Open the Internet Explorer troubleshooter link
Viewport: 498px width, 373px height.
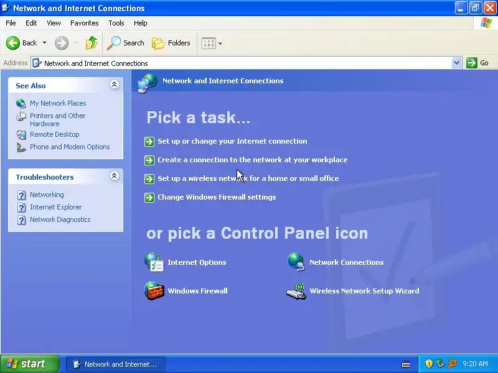tap(55, 207)
